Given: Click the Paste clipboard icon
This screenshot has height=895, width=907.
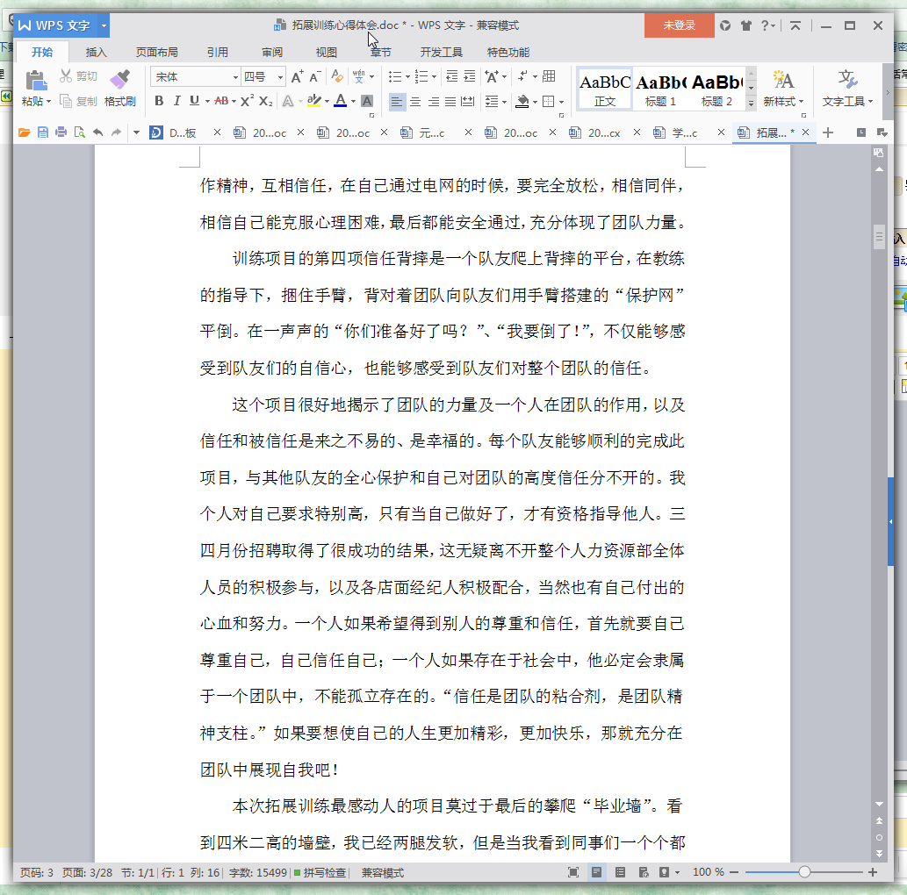Looking at the screenshot, I should click(x=36, y=81).
